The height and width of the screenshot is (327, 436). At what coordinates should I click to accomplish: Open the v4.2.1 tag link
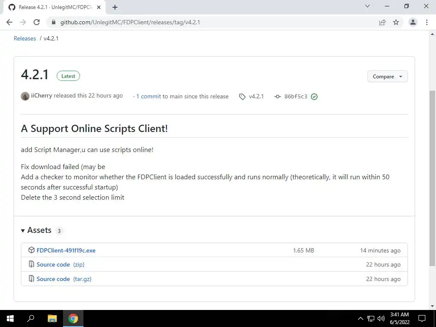(256, 97)
